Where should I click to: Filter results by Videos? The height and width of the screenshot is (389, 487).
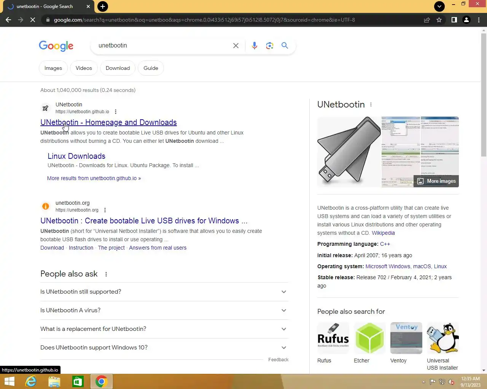(84, 68)
